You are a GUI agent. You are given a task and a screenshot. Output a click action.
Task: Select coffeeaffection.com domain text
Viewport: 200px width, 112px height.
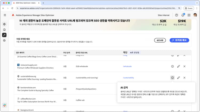[28, 99]
